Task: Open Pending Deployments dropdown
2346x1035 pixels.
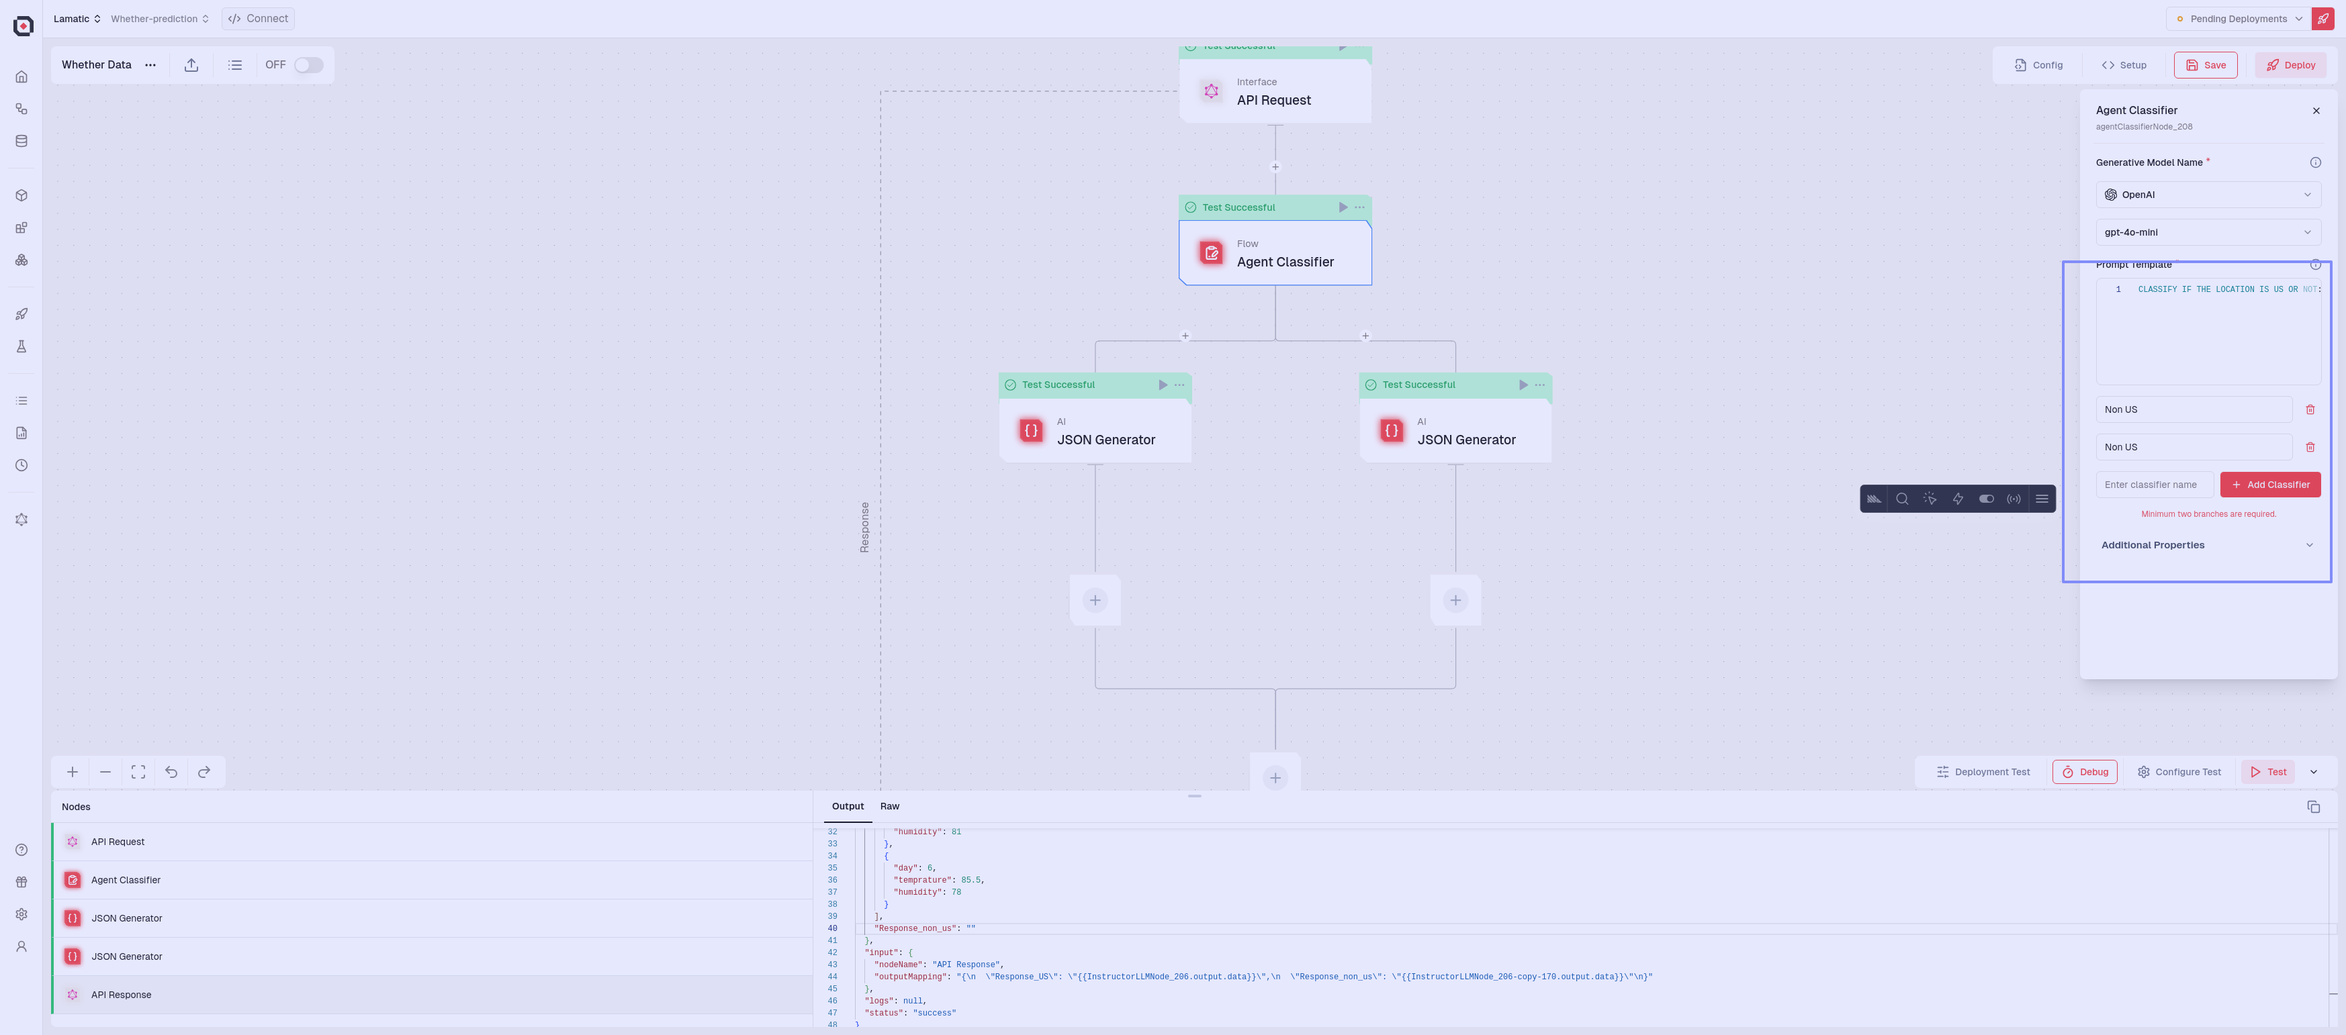Action: [2239, 18]
